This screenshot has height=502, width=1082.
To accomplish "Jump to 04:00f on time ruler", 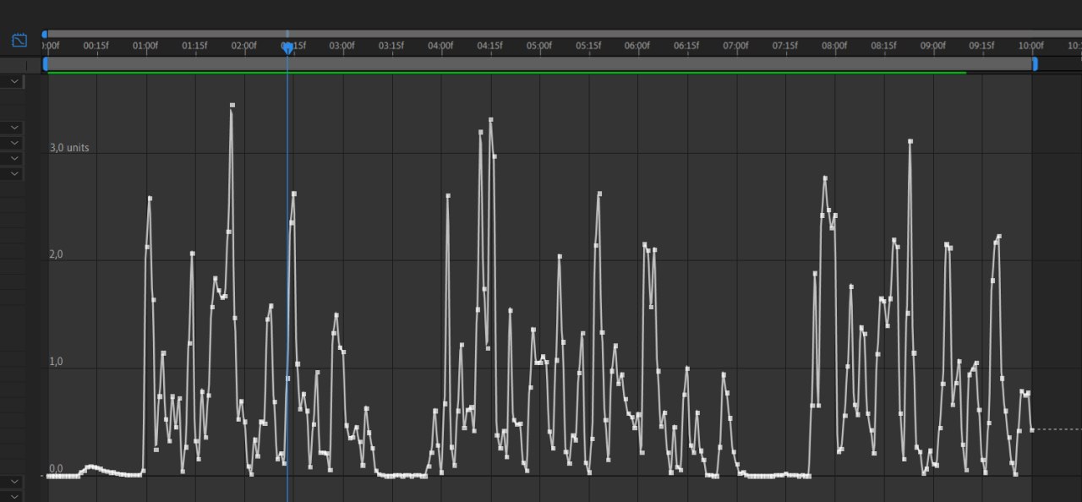I will (x=440, y=46).
